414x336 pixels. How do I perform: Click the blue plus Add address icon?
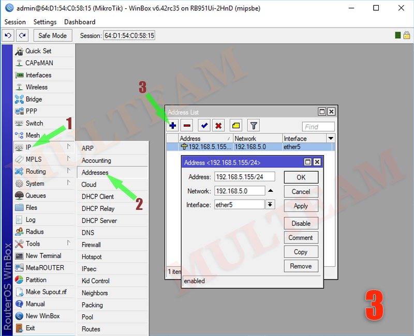pos(173,126)
